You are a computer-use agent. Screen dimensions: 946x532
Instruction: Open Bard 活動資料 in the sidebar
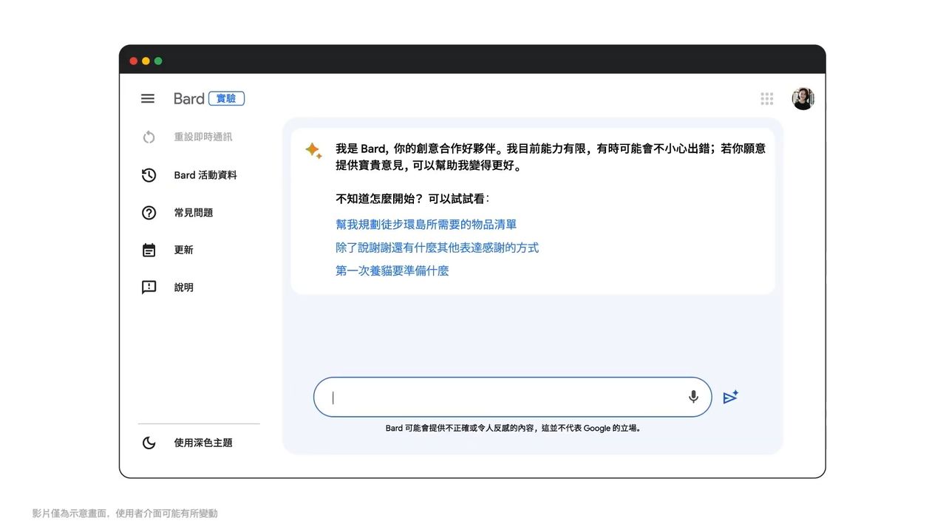[x=205, y=175]
